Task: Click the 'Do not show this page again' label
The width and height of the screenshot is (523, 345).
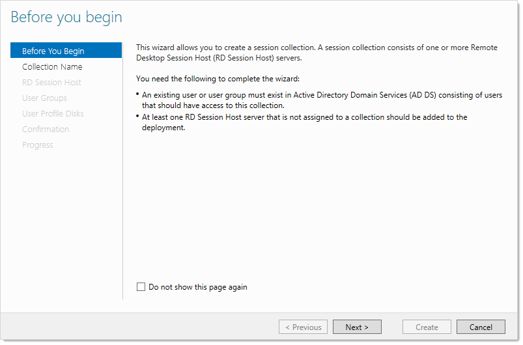Action: (x=198, y=287)
